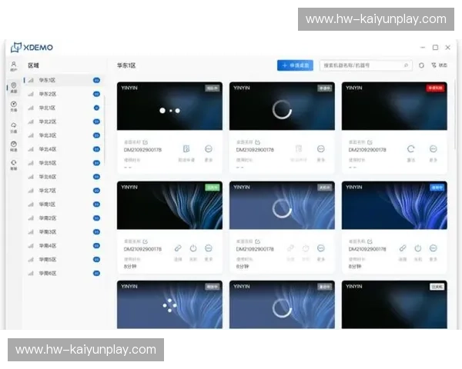Open more options on first-row spinner card
Viewport: 462px width, 369px height.
coord(321,149)
